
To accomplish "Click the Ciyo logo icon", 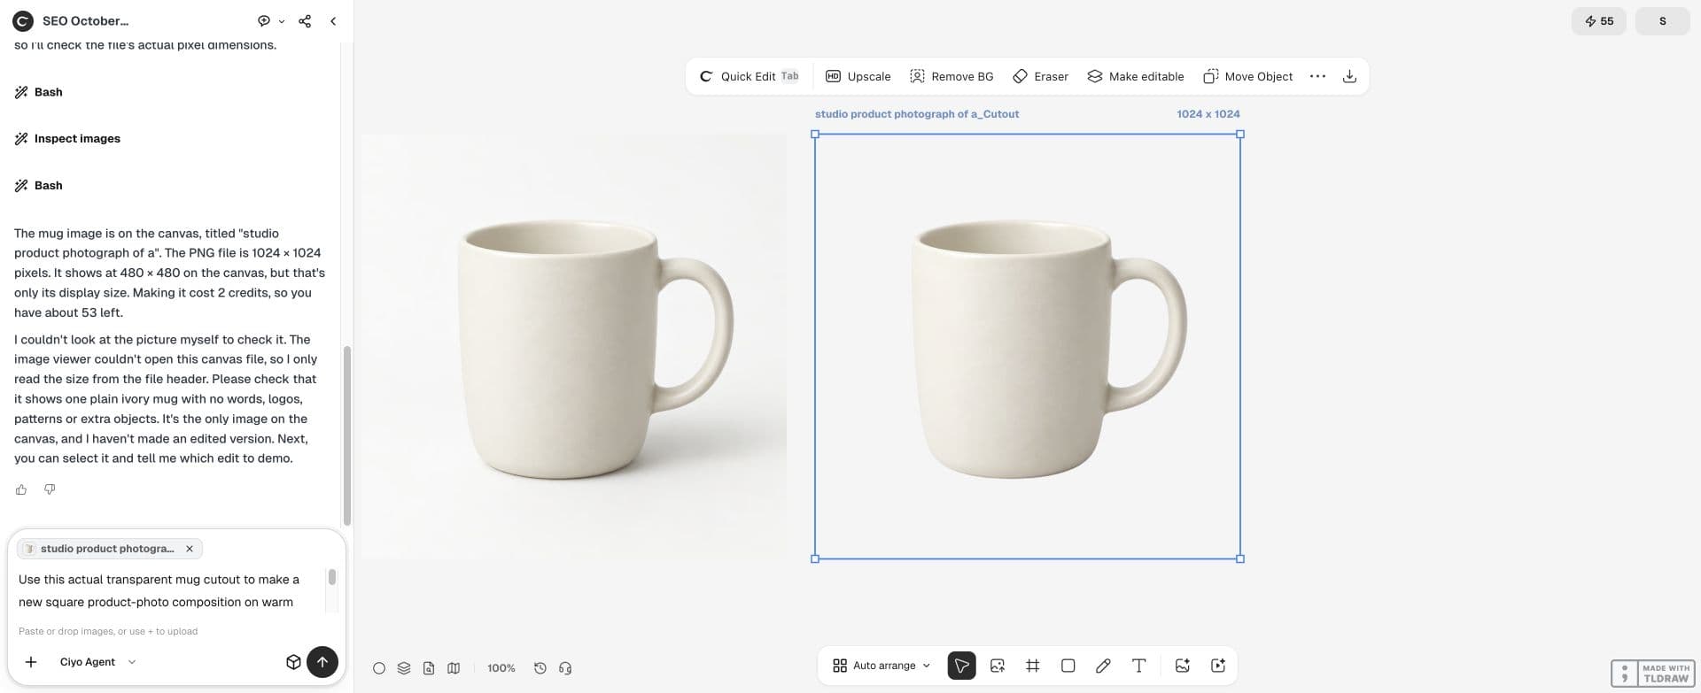I will (x=23, y=20).
